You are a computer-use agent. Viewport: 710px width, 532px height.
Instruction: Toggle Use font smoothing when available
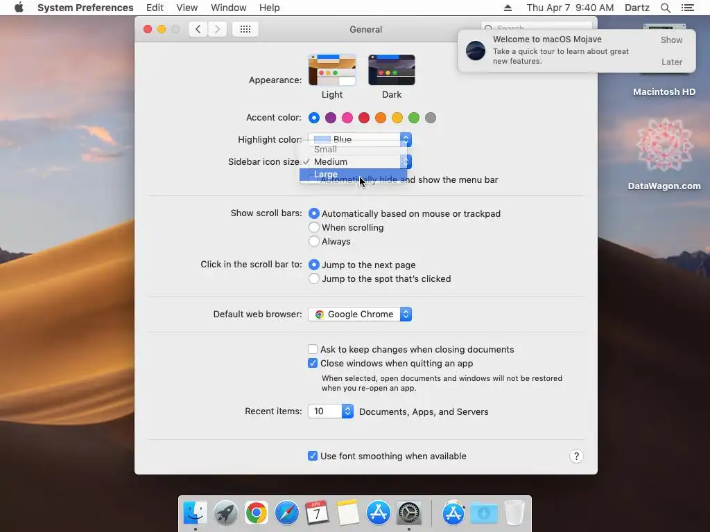coord(313,456)
